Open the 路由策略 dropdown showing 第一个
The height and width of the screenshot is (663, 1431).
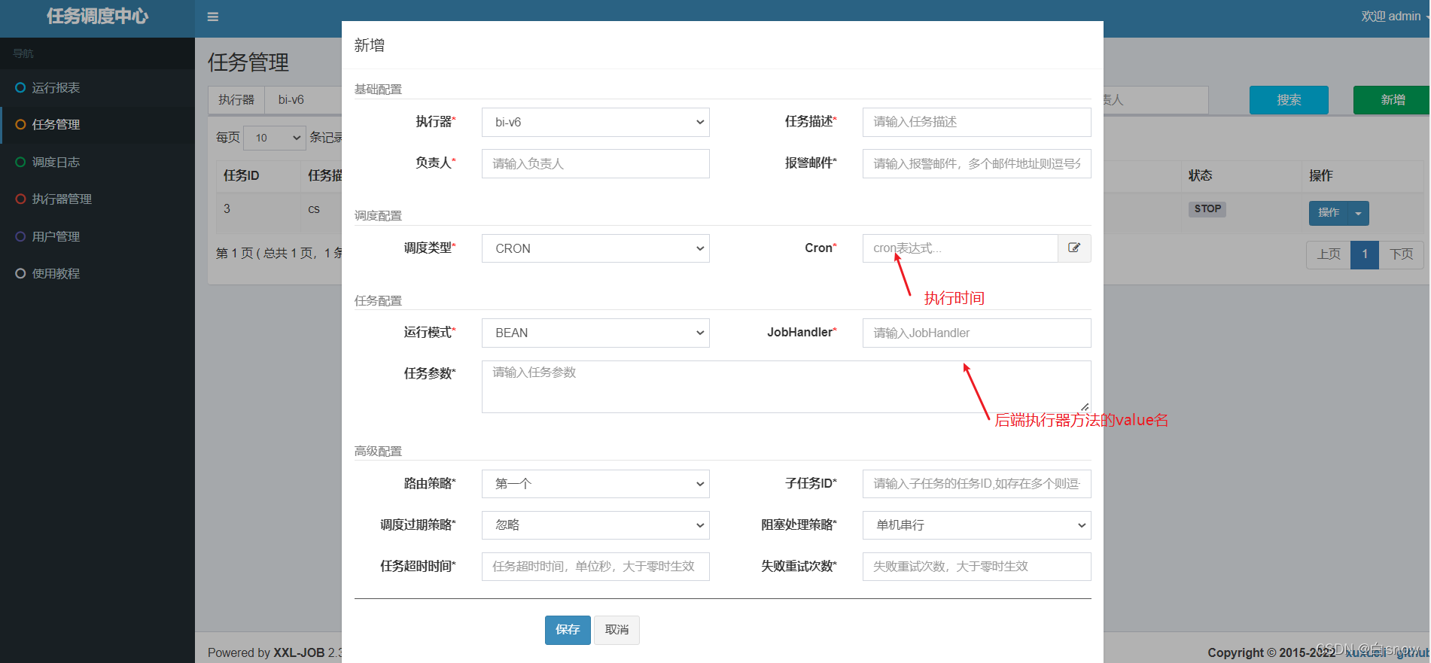[x=595, y=484]
